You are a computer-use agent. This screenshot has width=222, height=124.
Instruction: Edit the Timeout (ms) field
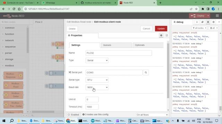[x=92, y=107]
